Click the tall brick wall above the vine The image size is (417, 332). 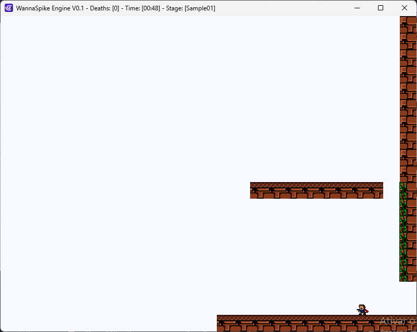tap(408, 99)
